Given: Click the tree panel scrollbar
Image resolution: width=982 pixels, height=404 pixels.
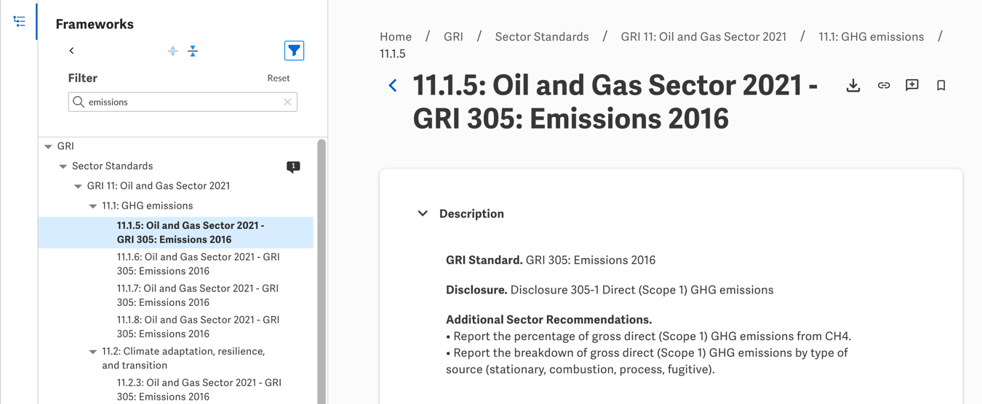Looking at the screenshot, I should point(322,271).
